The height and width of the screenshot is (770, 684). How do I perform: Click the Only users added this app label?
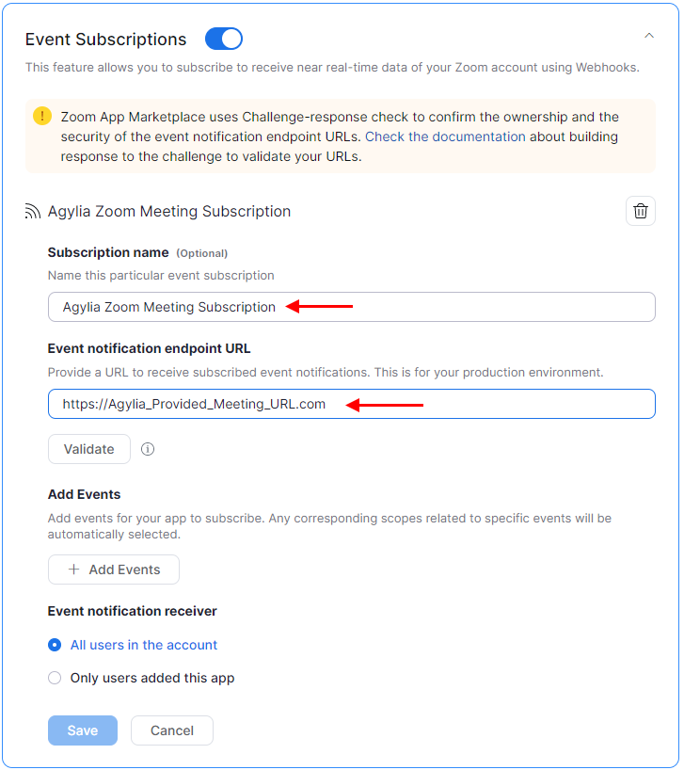point(152,678)
